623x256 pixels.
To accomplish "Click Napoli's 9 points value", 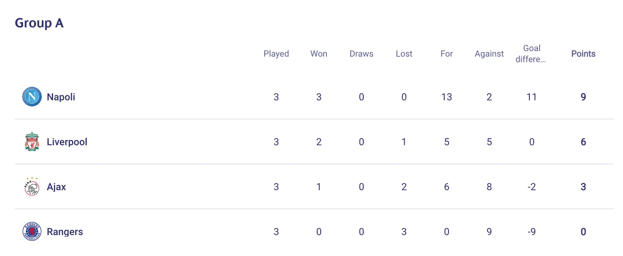I will point(583,97).
